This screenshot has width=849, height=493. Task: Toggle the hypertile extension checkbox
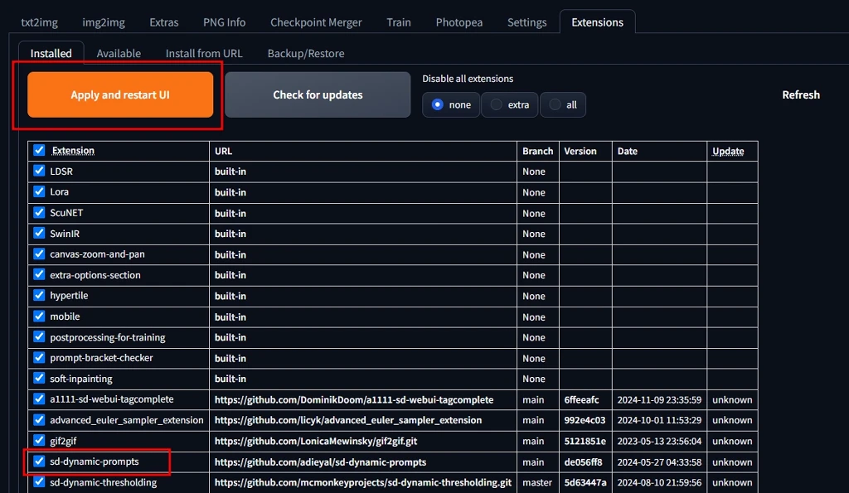39,295
